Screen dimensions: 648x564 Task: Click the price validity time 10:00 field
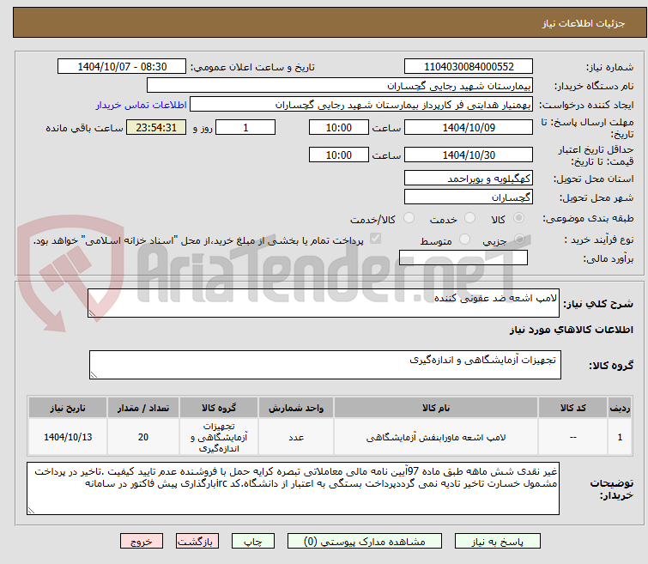tap(339, 155)
